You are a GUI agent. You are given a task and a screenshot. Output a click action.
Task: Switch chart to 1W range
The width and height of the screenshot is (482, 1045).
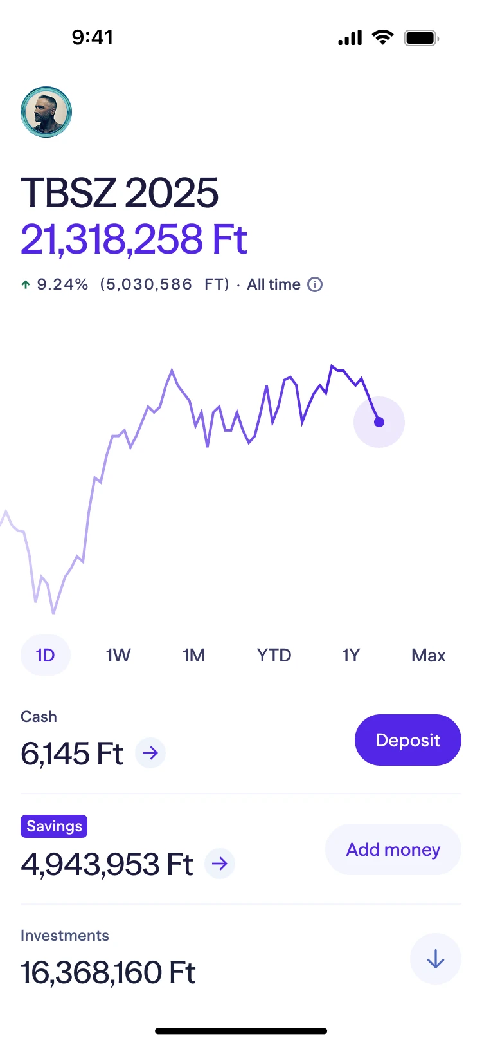point(118,655)
